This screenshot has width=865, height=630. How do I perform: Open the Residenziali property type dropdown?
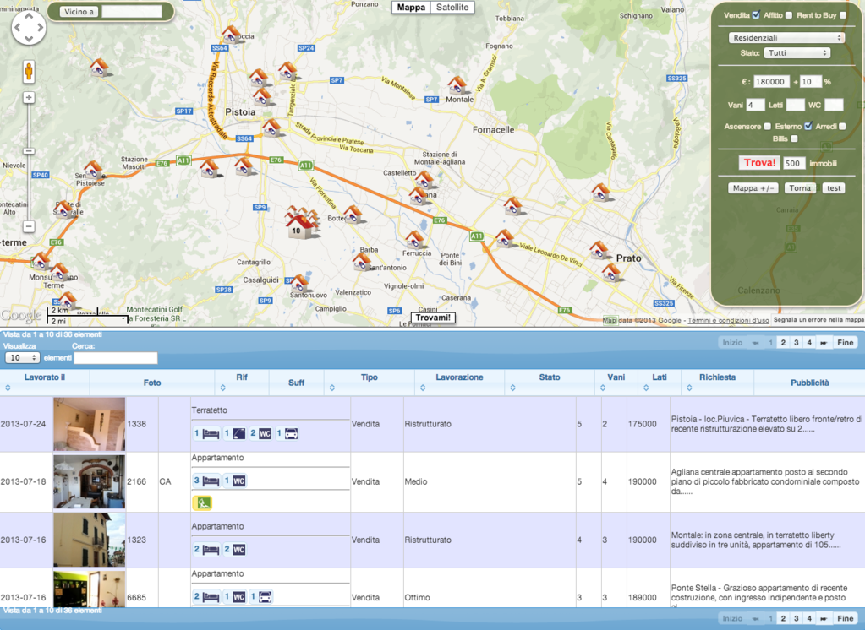(787, 37)
